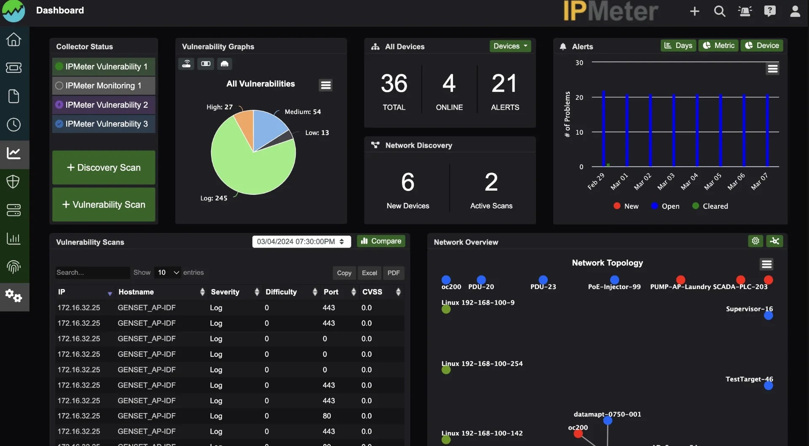809x446 pixels.
Task: Open the help question mark icon
Action: click(770, 11)
